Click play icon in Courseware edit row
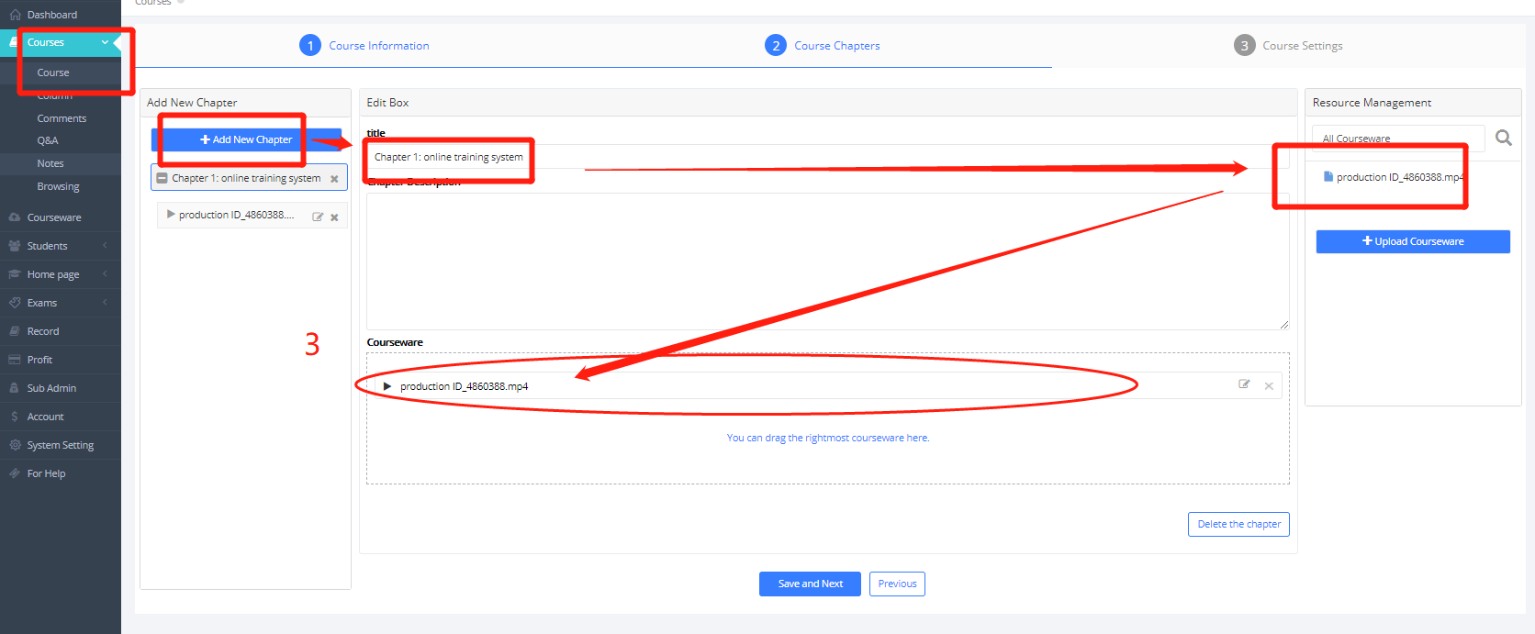This screenshot has width=1535, height=634. point(387,386)
